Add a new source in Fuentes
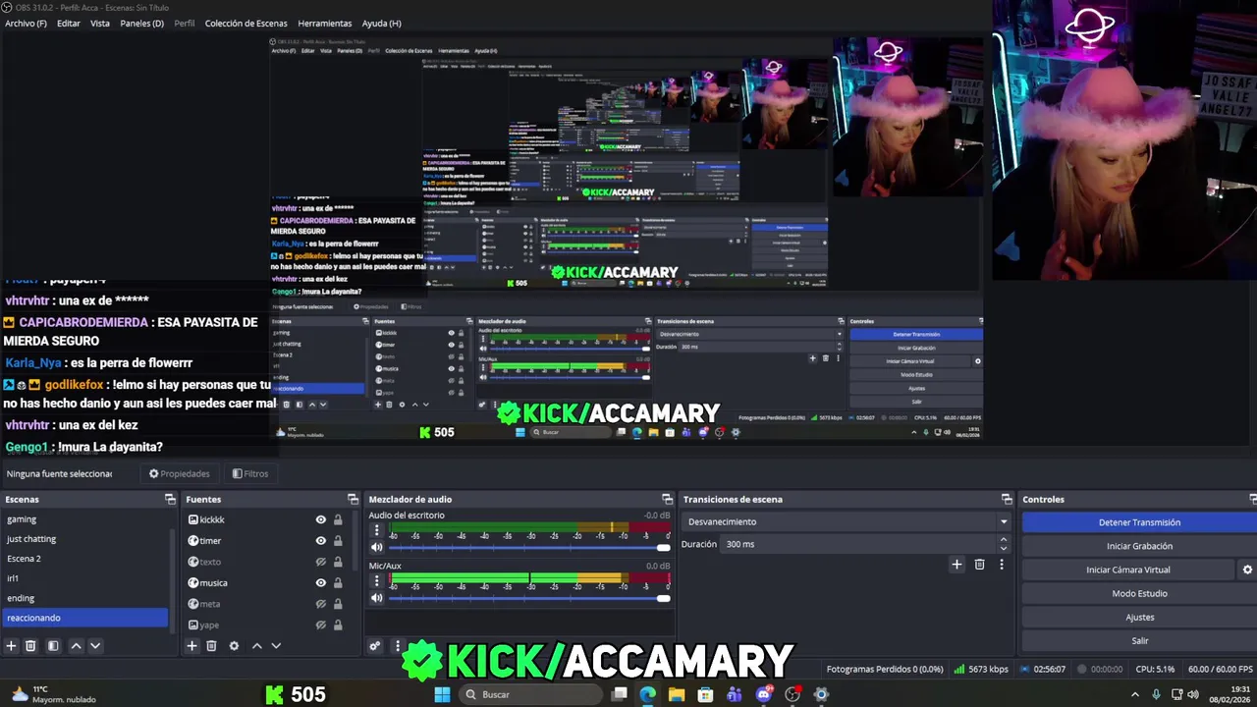The image size is (1257, 707). pyautogui.click(x=191, y=645)
